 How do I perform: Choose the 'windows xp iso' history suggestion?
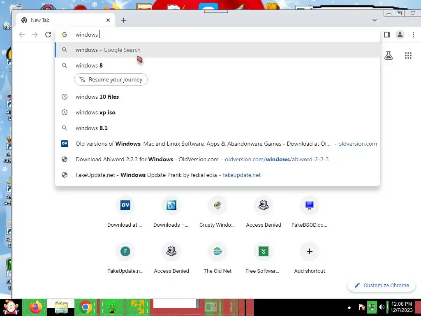tap(217, 112)
